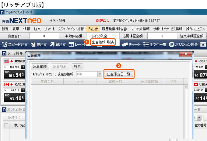207x141 pixels.
Task: Click the 出金予定日一覧 button
Action: coord(119,74)
